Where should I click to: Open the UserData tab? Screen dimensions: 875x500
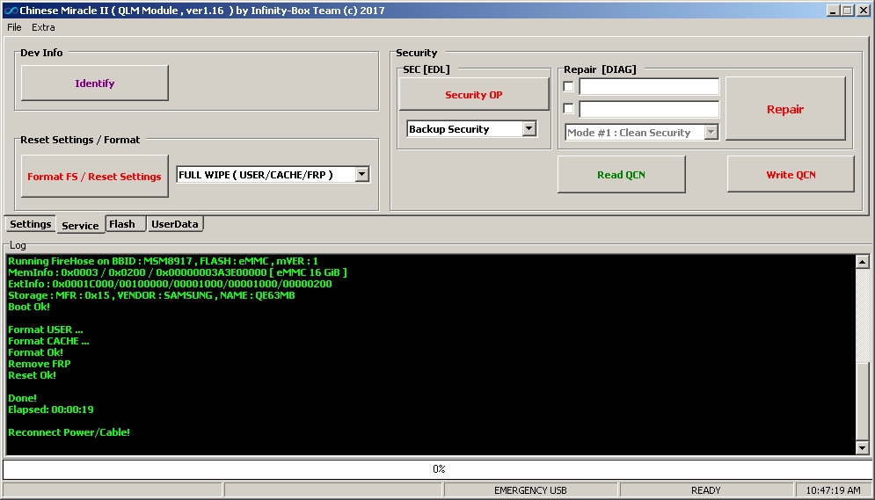click(x=175, y=223)
